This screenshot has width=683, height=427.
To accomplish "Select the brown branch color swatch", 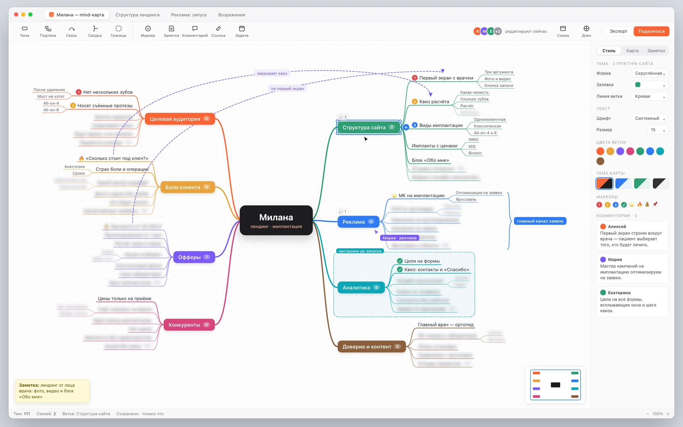I will [x=600, y=161].
